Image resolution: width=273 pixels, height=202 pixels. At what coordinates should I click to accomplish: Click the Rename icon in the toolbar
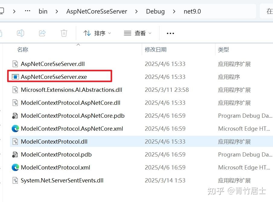[x=21, y=33]
